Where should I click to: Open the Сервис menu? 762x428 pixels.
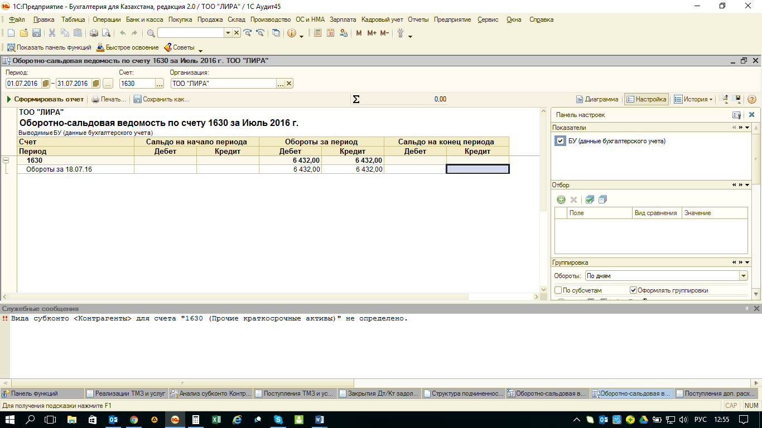488,20
